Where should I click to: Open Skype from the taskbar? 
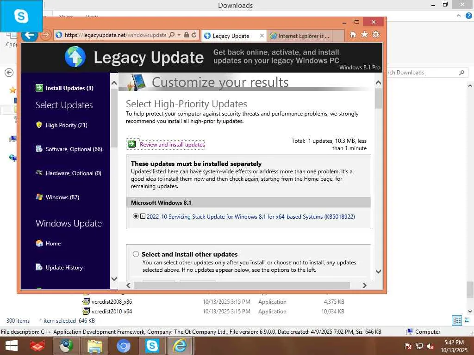(152, 346)
